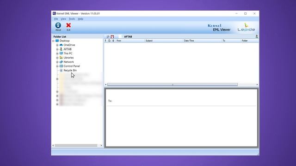The height and width of the screenshot is (166, 296).
Task: Select Recycle Bin in folder tree
Action: coord(70,71)
